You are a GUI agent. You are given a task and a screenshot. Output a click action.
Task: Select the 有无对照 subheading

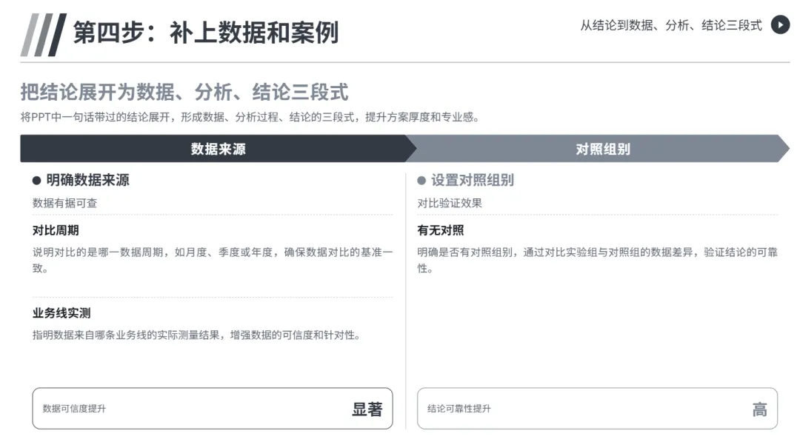pos(441,230)
